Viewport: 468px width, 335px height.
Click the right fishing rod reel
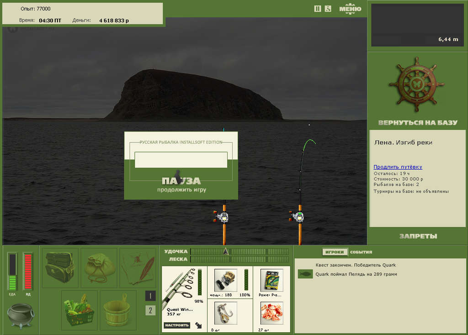297,217
